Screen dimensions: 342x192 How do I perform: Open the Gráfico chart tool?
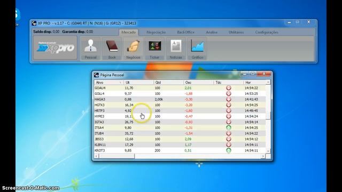197,49
